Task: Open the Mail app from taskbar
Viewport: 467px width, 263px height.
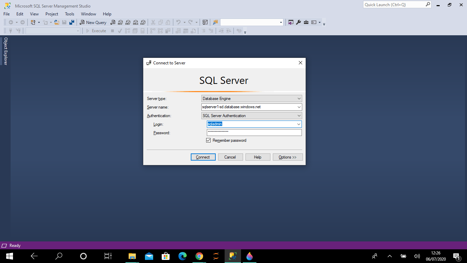Action: coord(149,256)
